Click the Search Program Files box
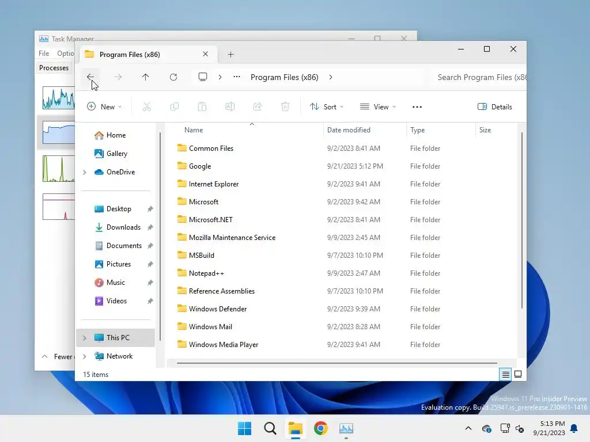The height and width of the screenshot is (442, 590). 477,77
